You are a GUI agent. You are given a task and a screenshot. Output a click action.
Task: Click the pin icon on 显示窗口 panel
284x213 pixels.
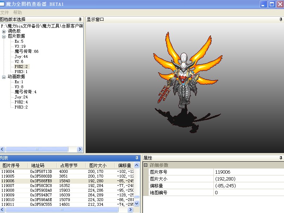click(x=281, y=20)
